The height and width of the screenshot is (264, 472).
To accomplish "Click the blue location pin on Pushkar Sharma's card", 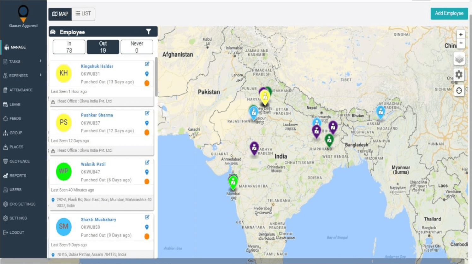I will [147, 123].
